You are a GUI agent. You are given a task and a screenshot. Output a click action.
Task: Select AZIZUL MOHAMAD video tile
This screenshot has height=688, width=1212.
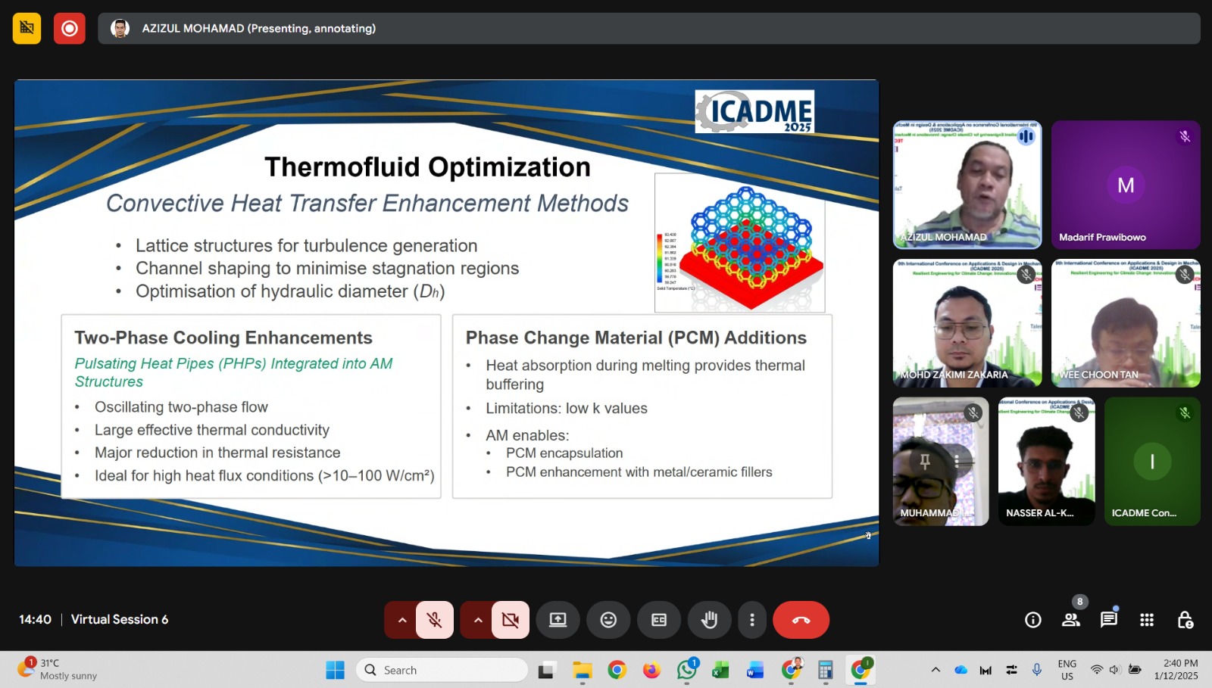click(x=967, y=185)
